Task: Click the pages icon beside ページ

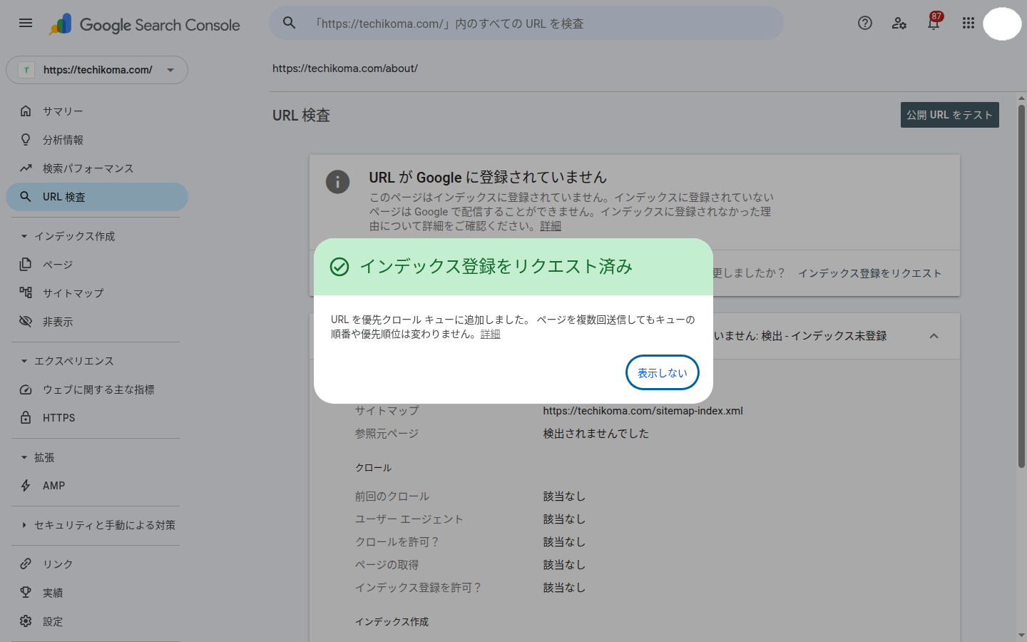Action: (x=26, y=264)
